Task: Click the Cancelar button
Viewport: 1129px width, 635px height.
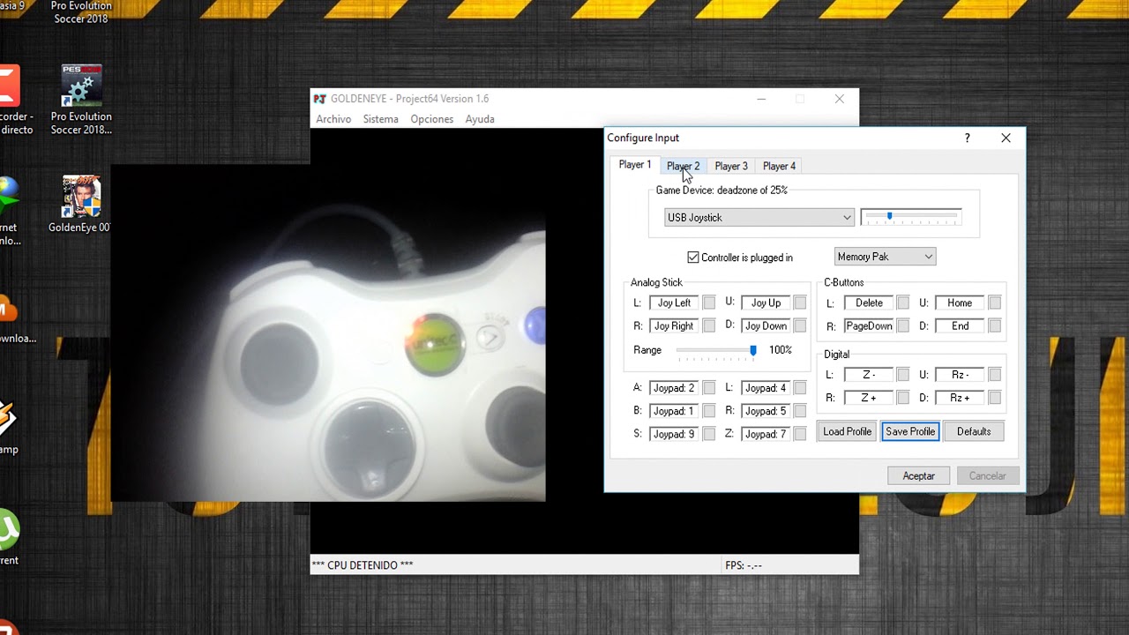Action: click(987, 475)
